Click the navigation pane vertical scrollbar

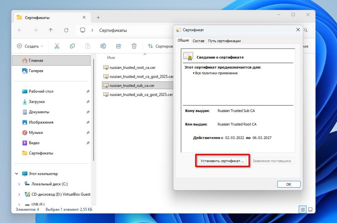coord(94,110)
